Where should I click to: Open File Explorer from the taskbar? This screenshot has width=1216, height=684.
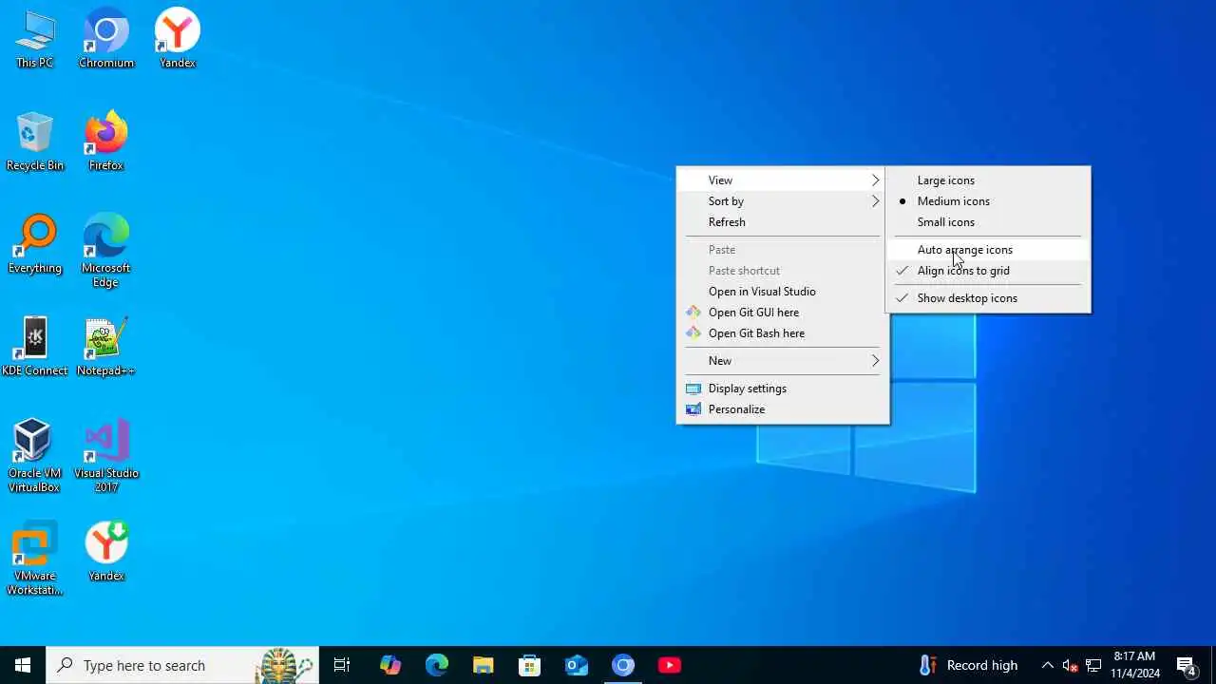click(483, 665)
